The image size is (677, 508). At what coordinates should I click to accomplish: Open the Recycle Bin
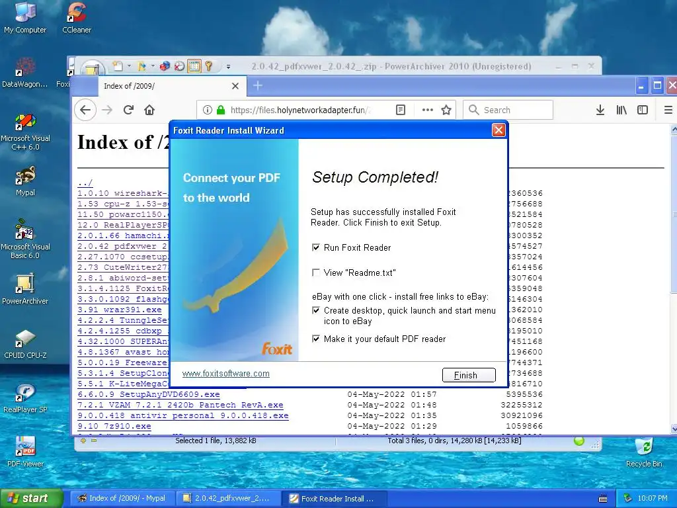(x=644, y=452)
